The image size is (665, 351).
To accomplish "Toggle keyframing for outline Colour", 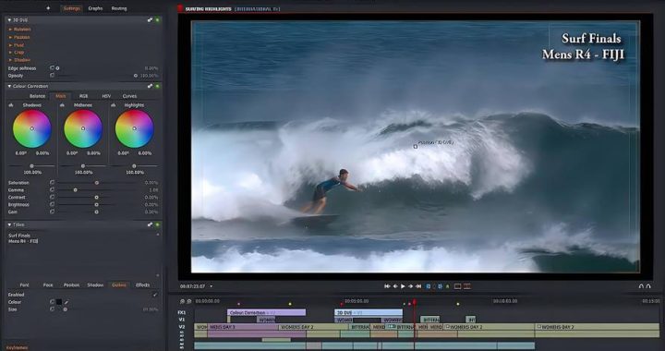I will [x=52, y=302].
